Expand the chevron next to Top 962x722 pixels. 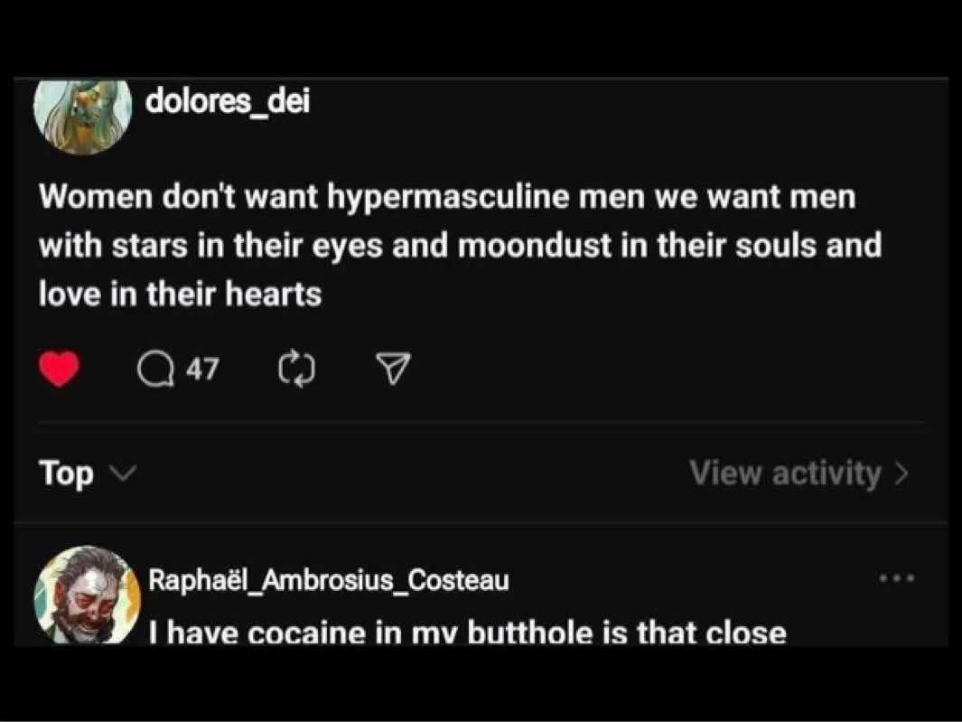[120, 473]
